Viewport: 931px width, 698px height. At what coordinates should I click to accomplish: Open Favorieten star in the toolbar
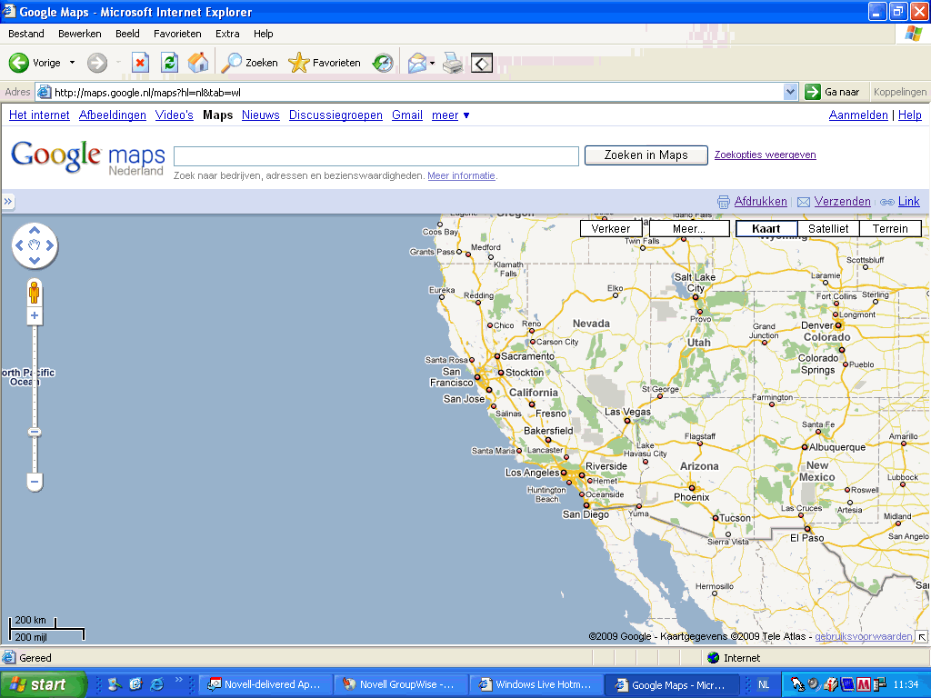[x=325, y=63]
